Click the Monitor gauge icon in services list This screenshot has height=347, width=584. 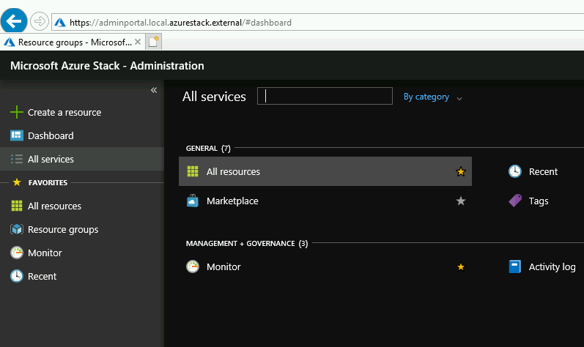[193, 266]
